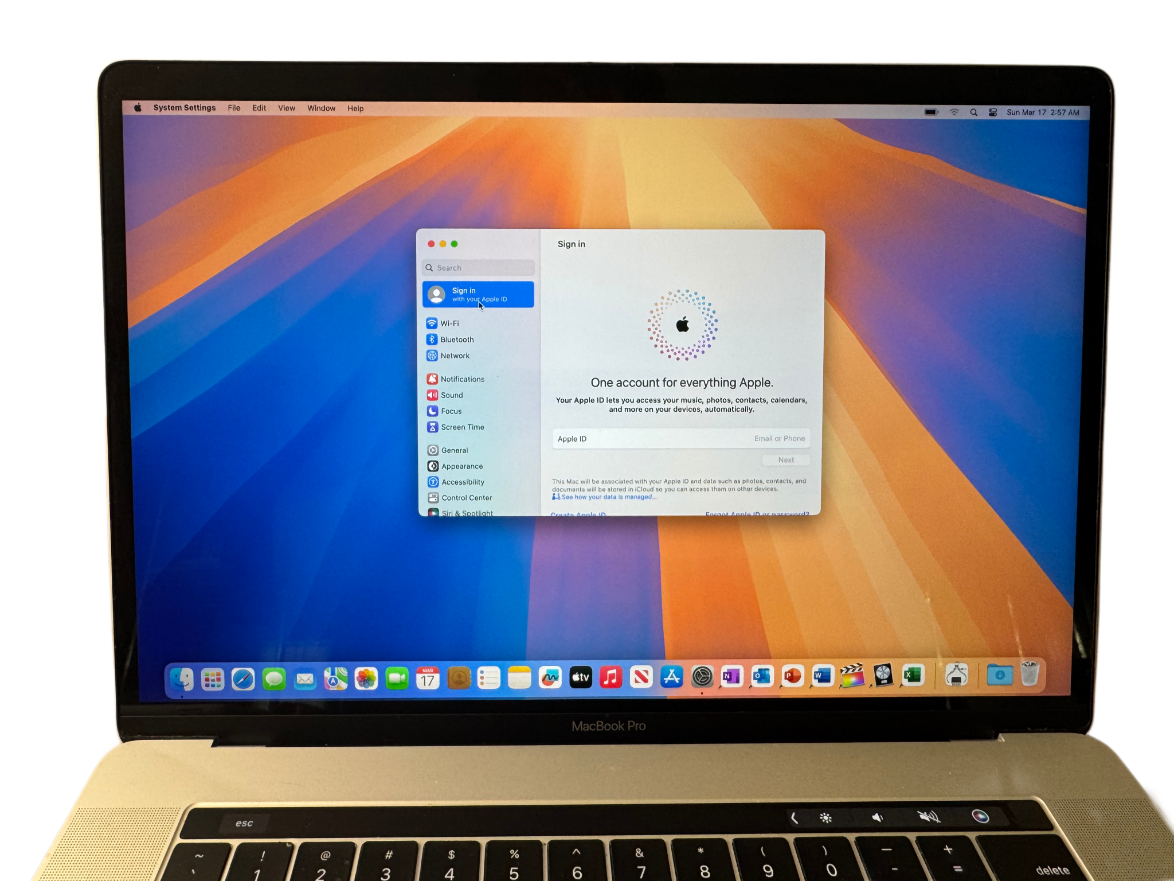Open the Apple TV app in the Dock

581,677
